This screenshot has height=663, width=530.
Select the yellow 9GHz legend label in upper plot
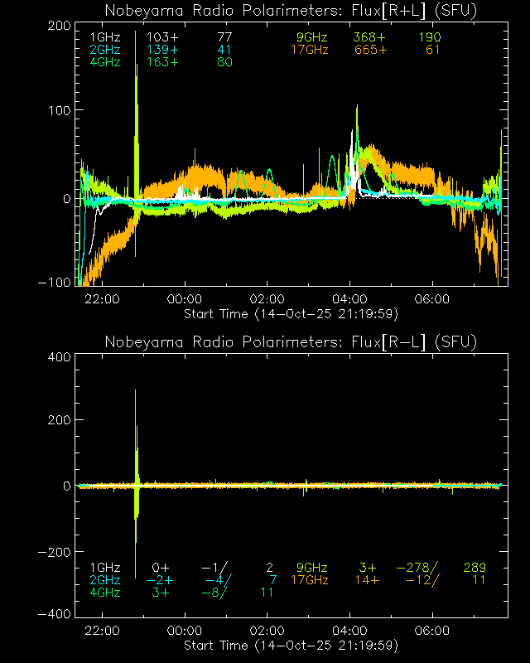[x=313, y=38]
